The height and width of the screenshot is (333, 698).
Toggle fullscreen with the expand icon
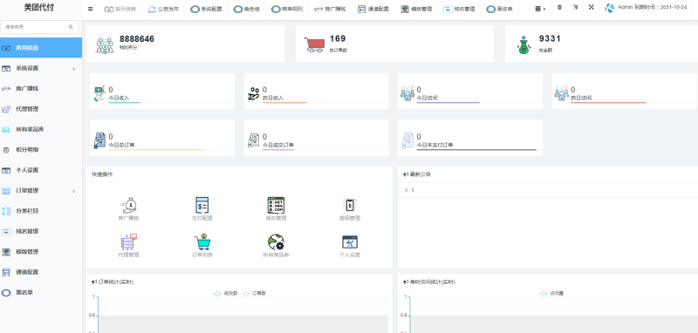click(592, 8)
